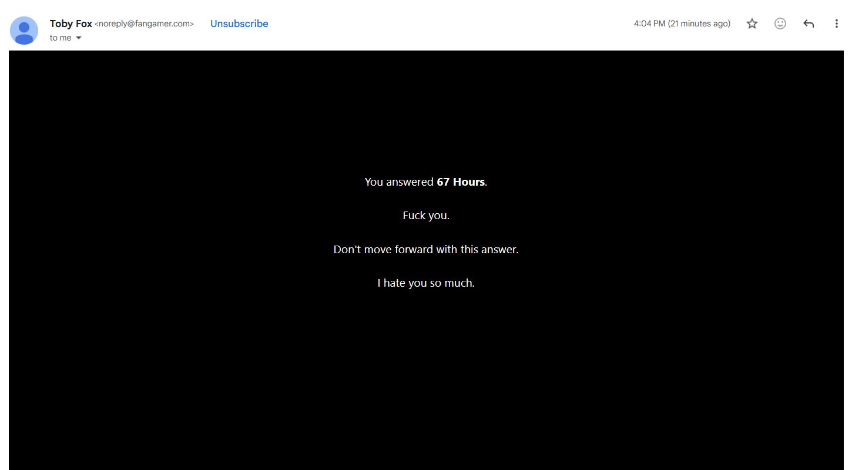Click the 'You answered 67 Hours.' line

point(426,182)
